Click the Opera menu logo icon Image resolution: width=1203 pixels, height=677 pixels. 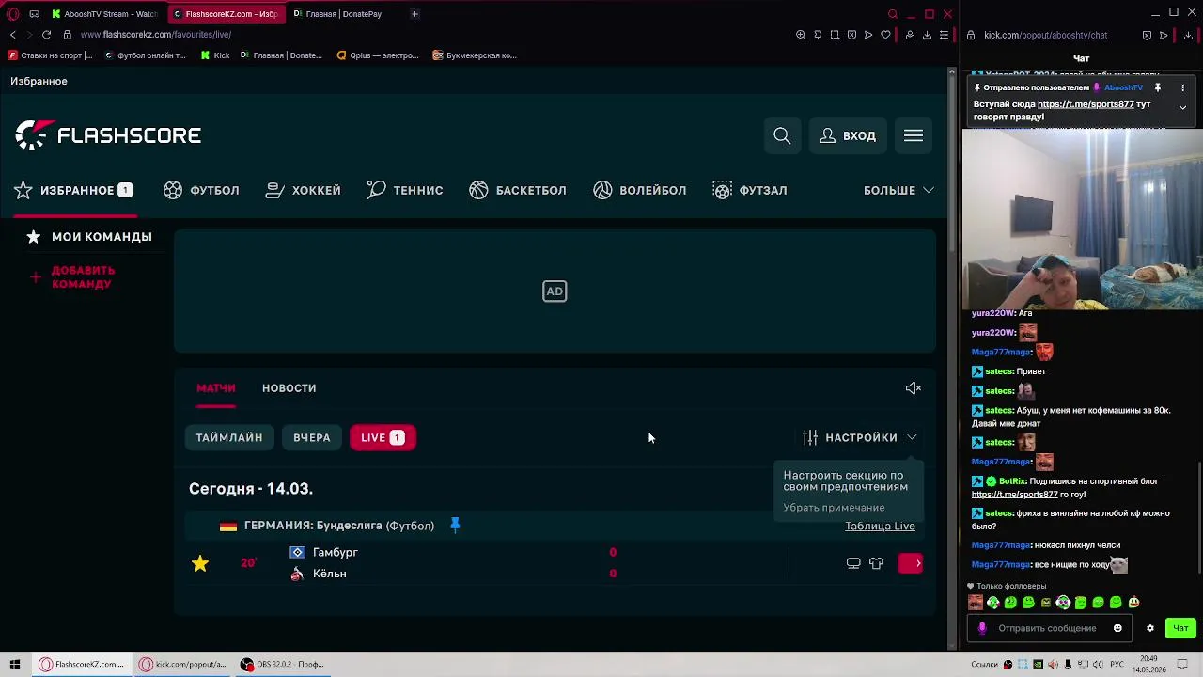pos(13,14)
